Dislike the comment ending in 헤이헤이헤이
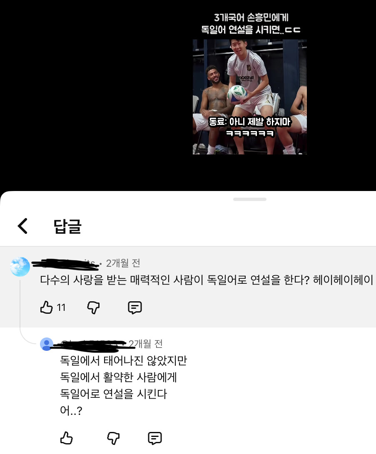 [93, 308]
